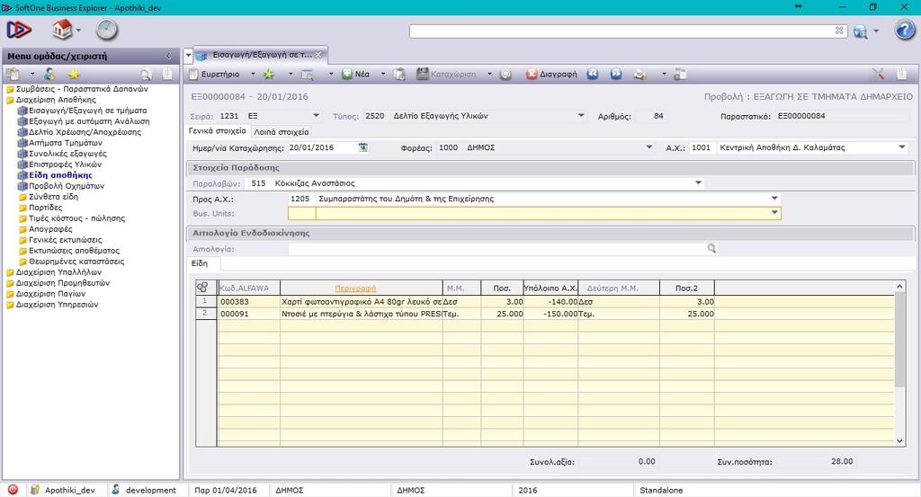Click the browser search window icon in document toolbar

(308, 75)
